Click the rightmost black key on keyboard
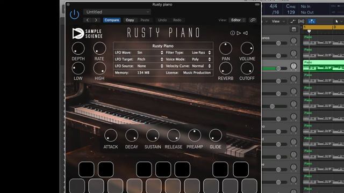The height and width of the screenshot is (193, 344). 241,169
